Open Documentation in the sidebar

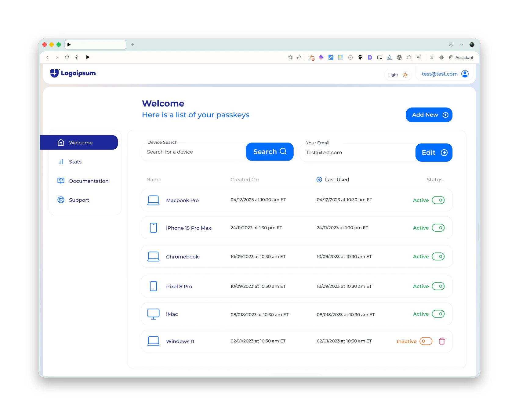(83, 181)
